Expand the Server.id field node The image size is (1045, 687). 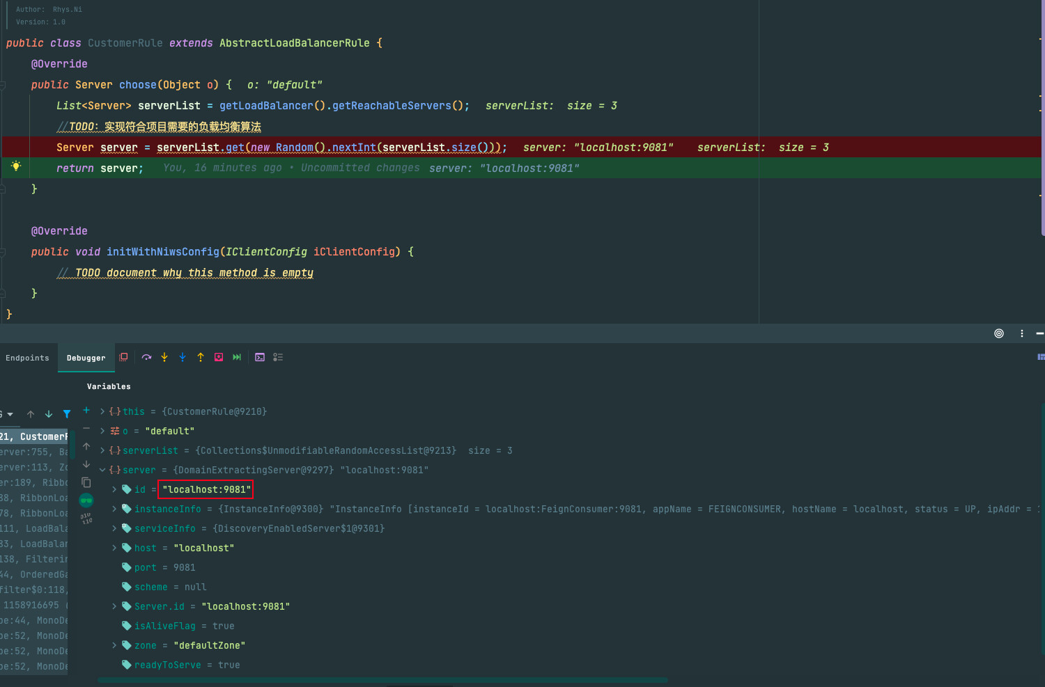click(114, 606)
